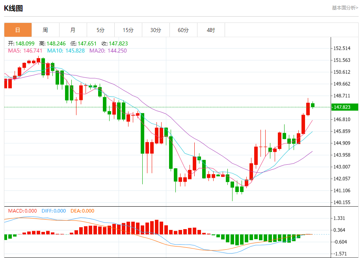
Task: Click the MA10: 145.828 indicator label
Action: (66, 51)
